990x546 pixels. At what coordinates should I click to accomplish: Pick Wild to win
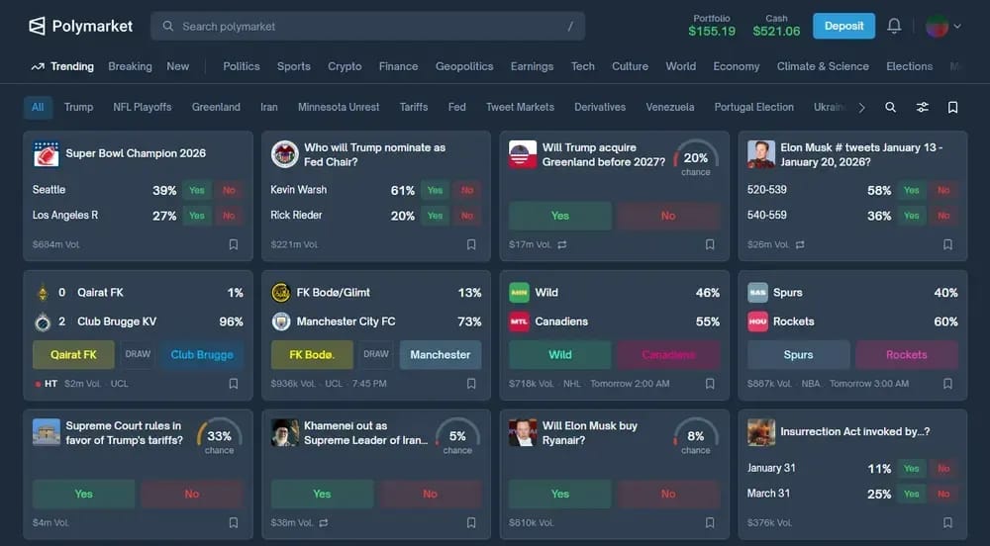tap(560, 355)
